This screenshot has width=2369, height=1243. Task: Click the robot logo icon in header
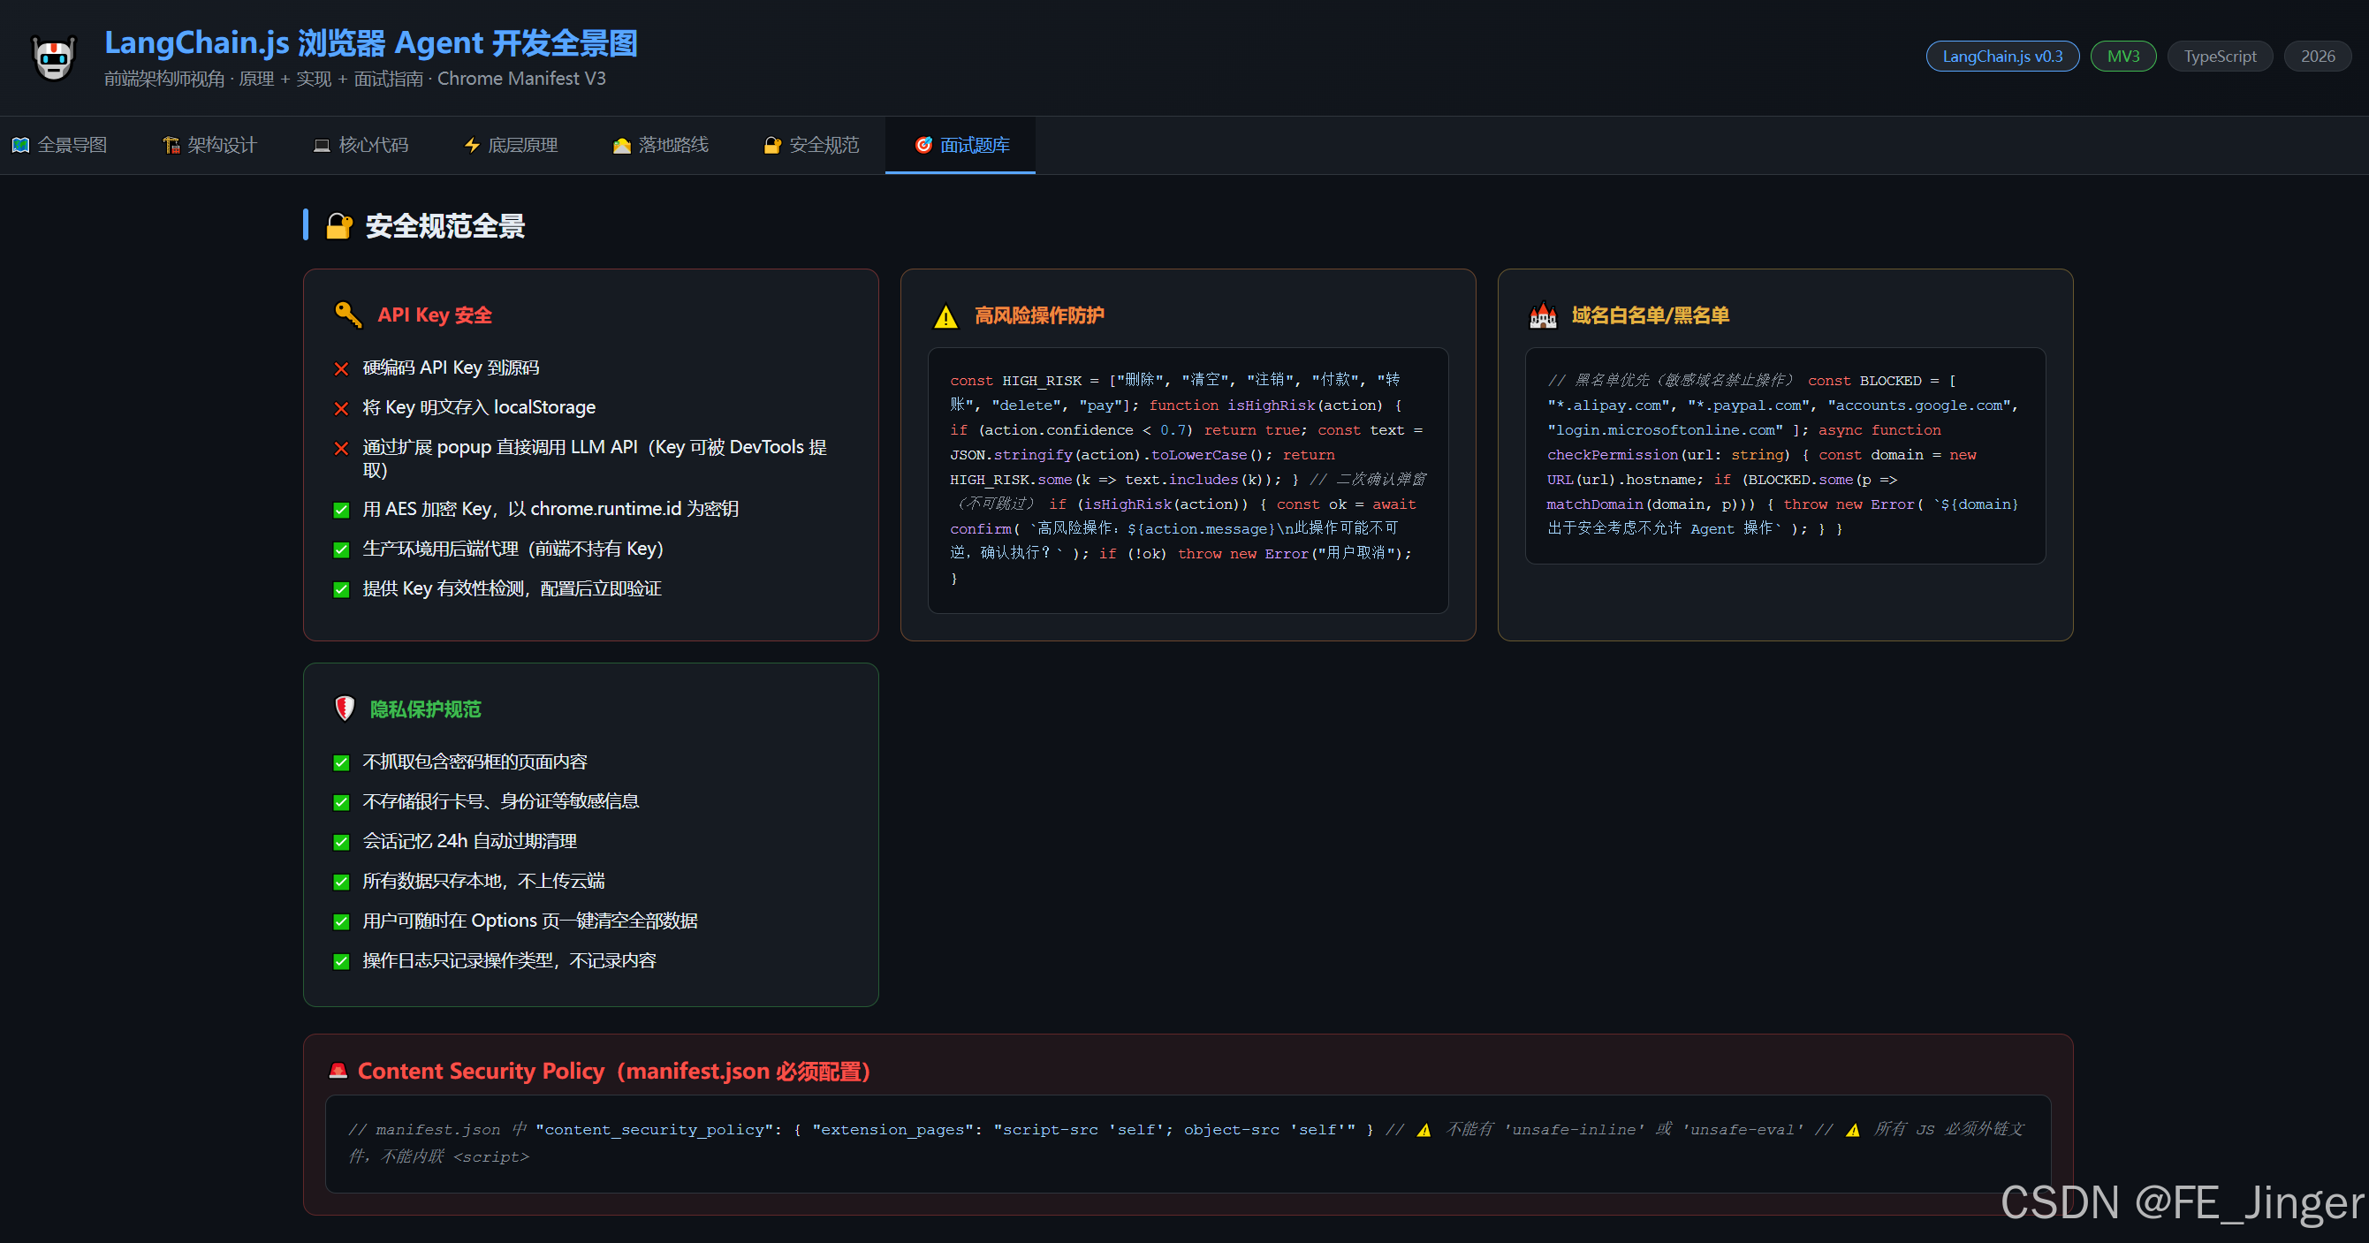53,57
